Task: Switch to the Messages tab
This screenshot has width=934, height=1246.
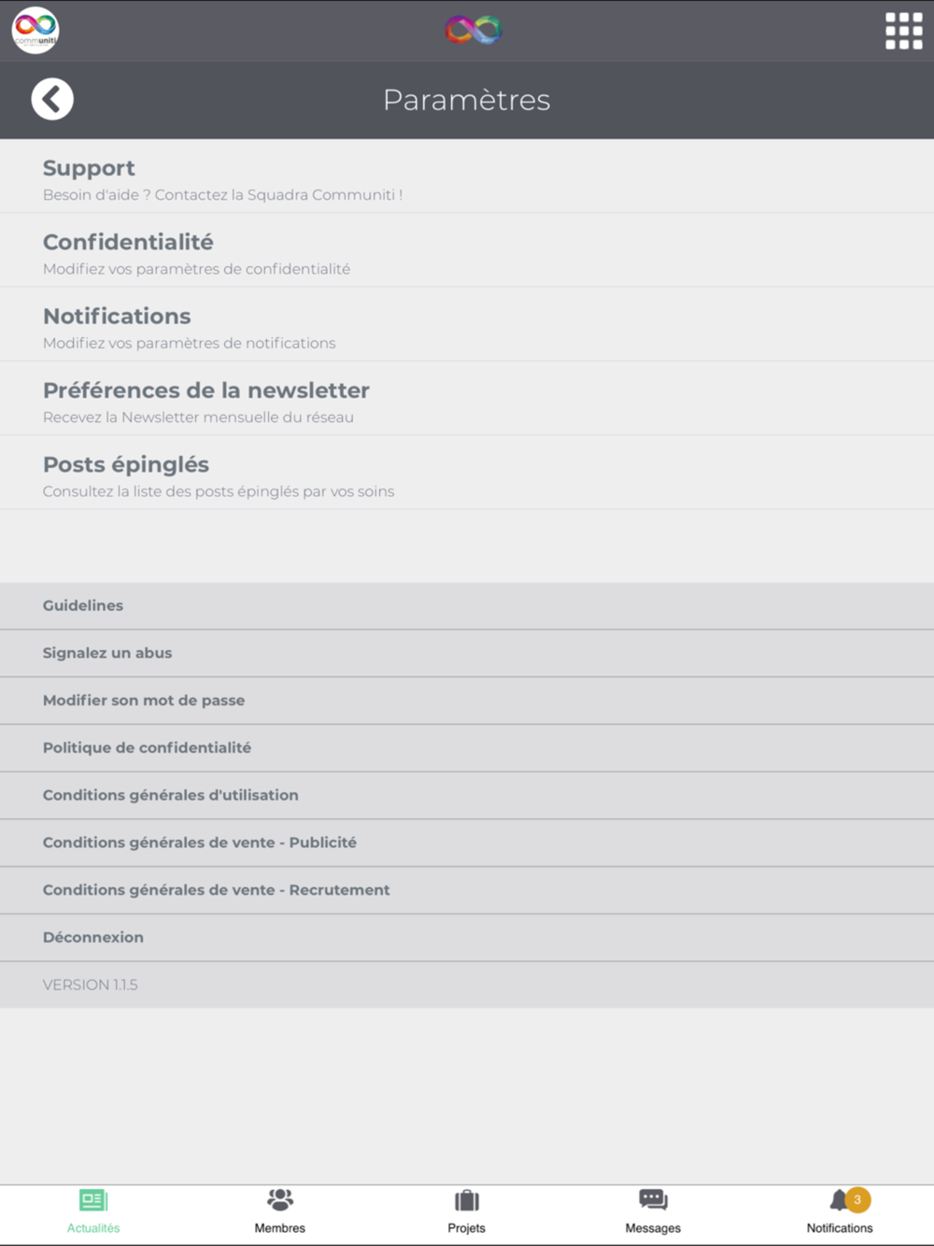Action: pyautogui.click(x=653, y=1211)
